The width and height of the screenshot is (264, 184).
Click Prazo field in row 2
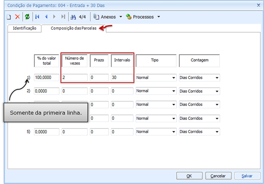tap(99, 91)
